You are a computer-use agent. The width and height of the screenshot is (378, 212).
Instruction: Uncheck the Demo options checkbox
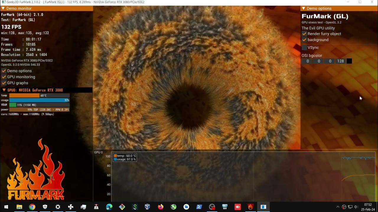tap(4, 71)
